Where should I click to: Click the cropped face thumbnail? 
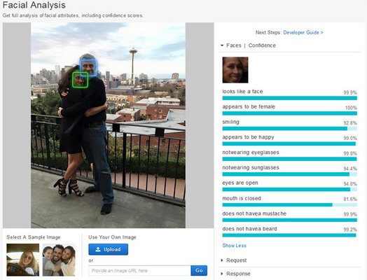[235, 70]
